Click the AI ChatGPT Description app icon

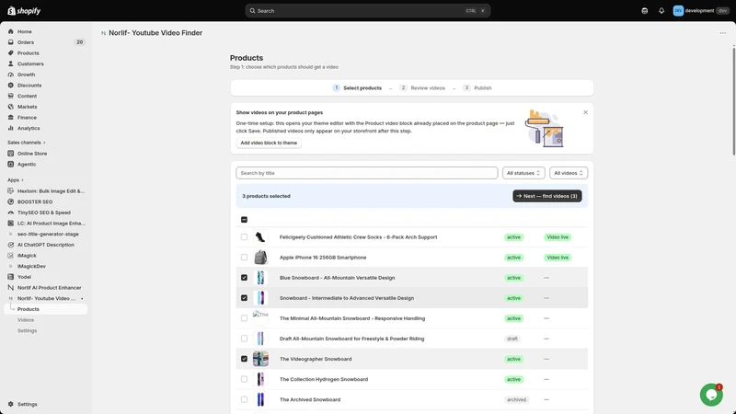[x=11, y=245]
